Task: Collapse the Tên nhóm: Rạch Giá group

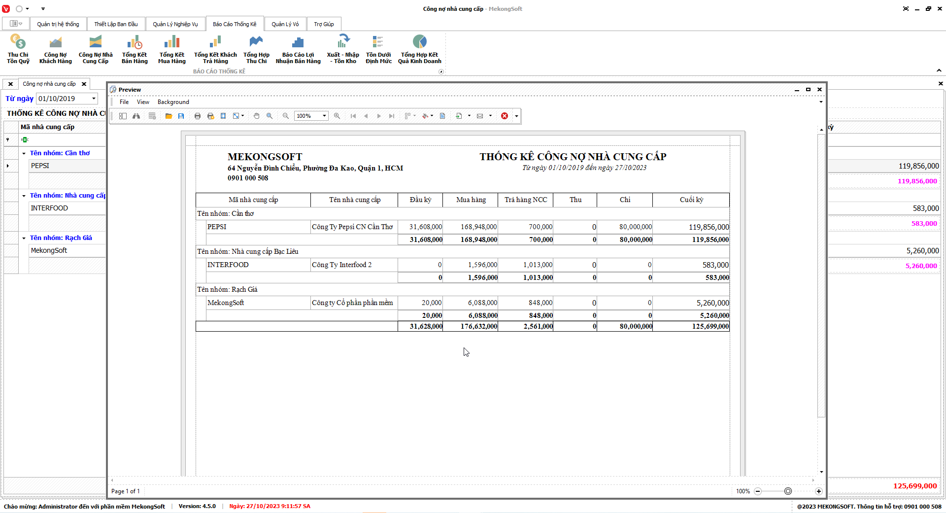Action: tap(24, 238)
